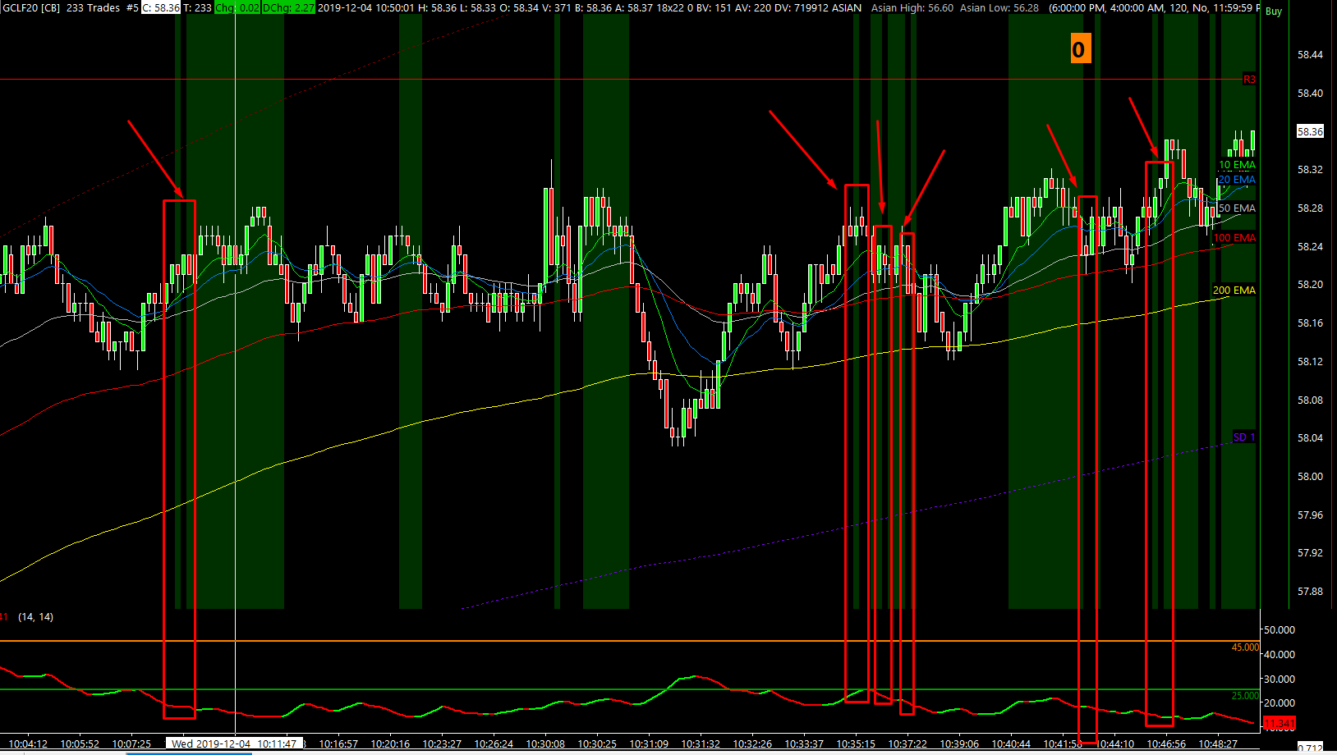Click the 58.16 price axis label
Screen dimensions: 1337x755
[1310, 323]
